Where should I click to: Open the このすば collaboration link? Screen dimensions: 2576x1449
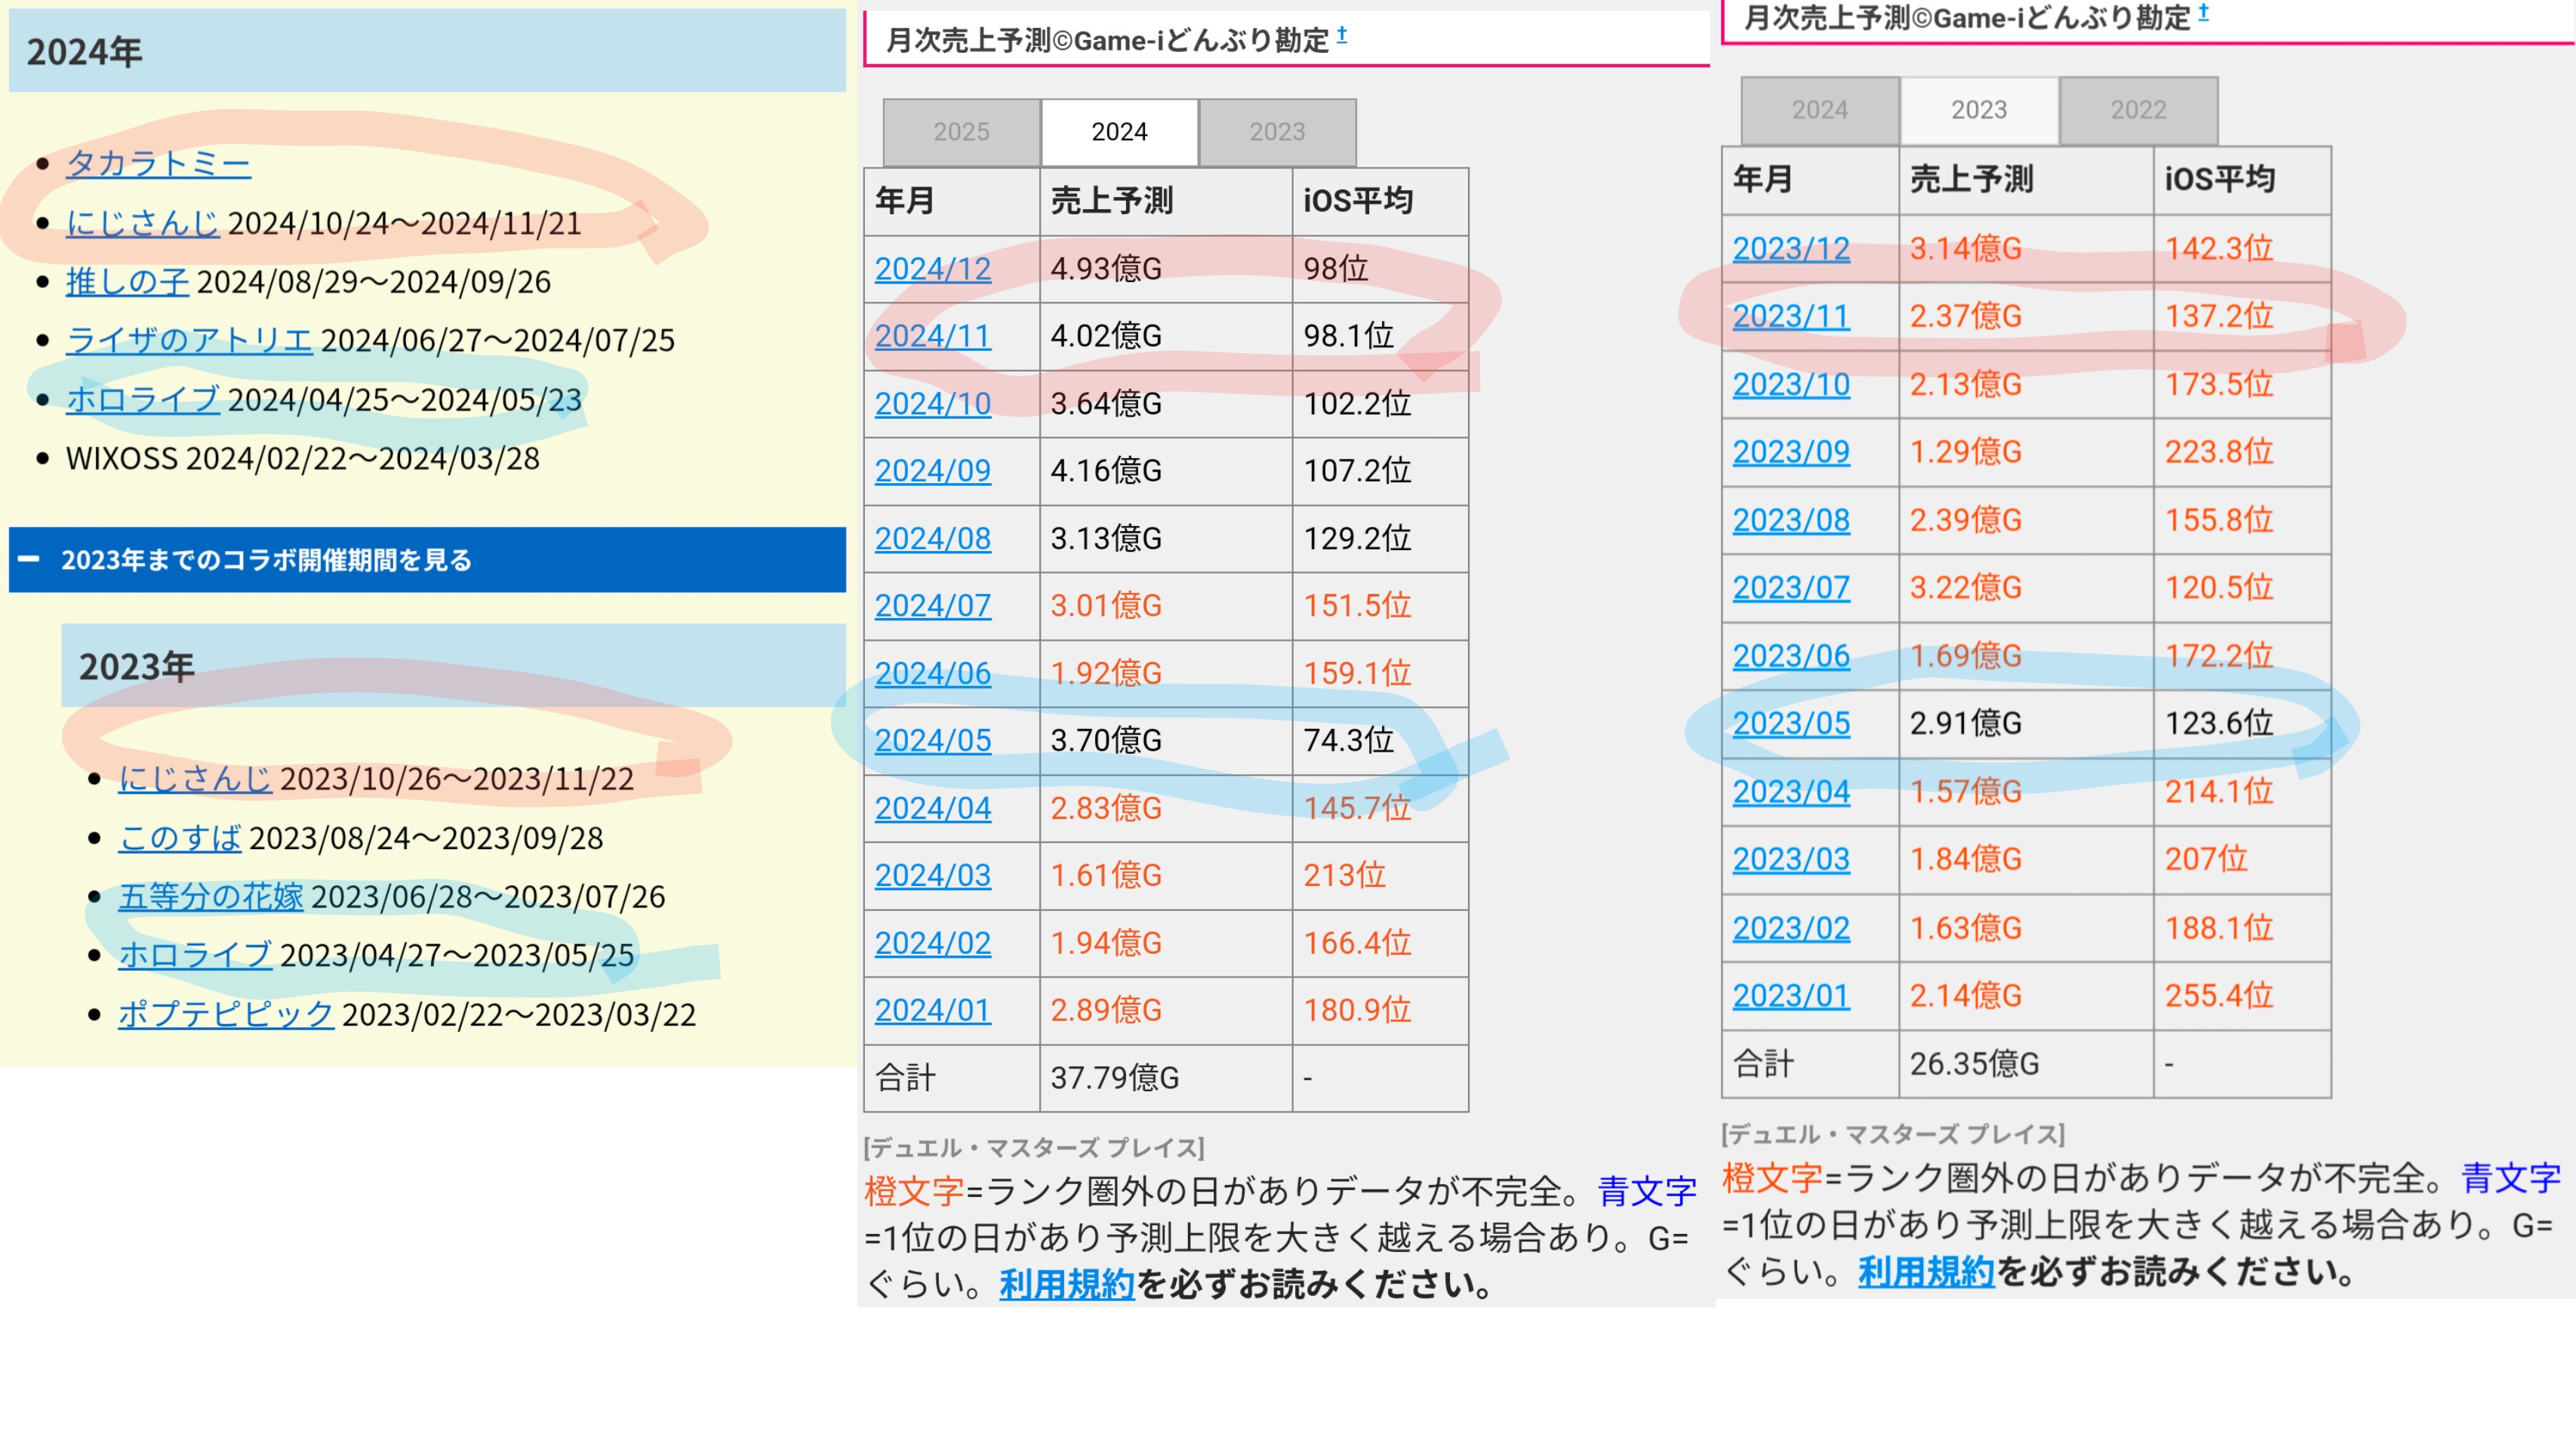(x=180, y=837)
